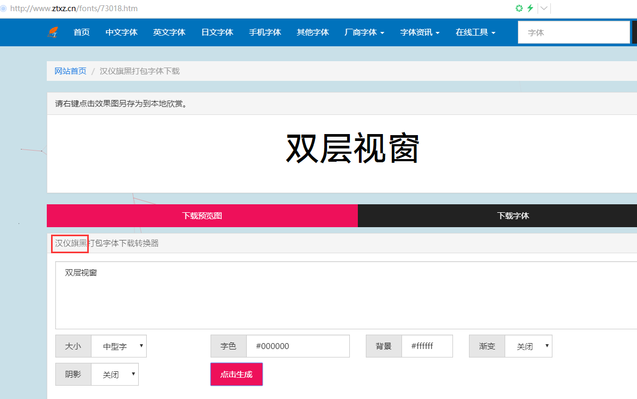Switch to the 下载预览图 tab

202,215
